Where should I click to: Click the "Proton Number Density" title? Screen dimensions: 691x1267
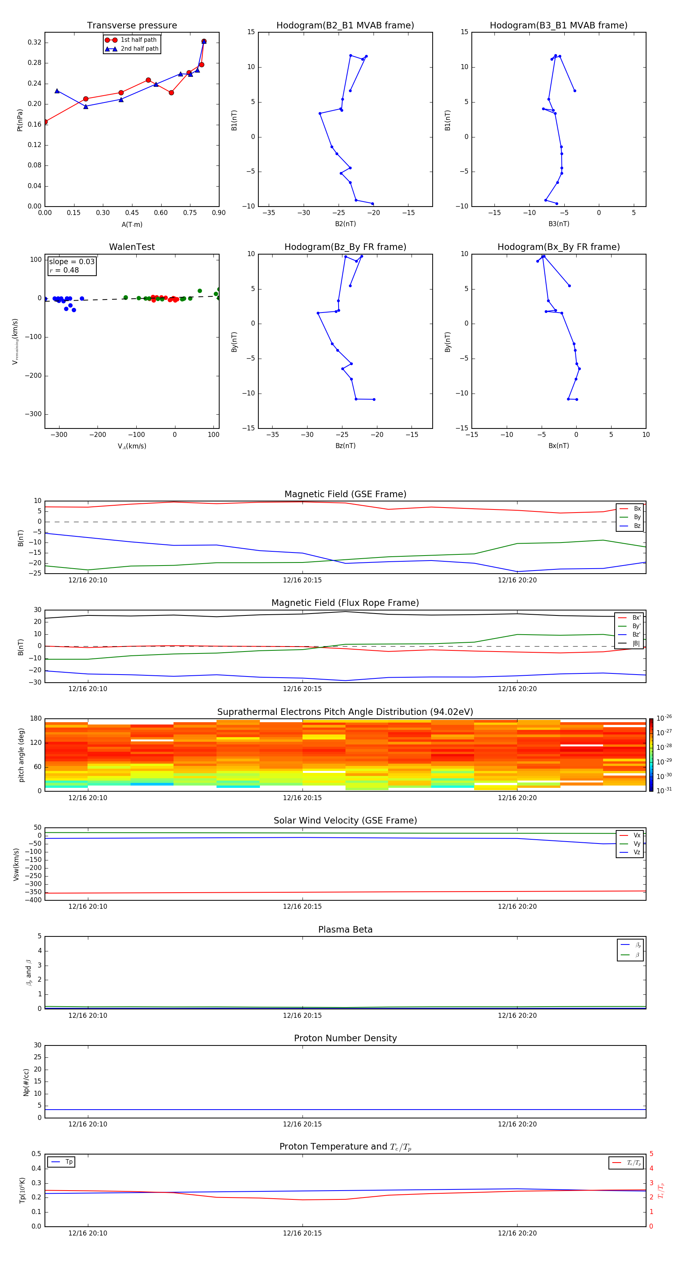click(345, 1038)
